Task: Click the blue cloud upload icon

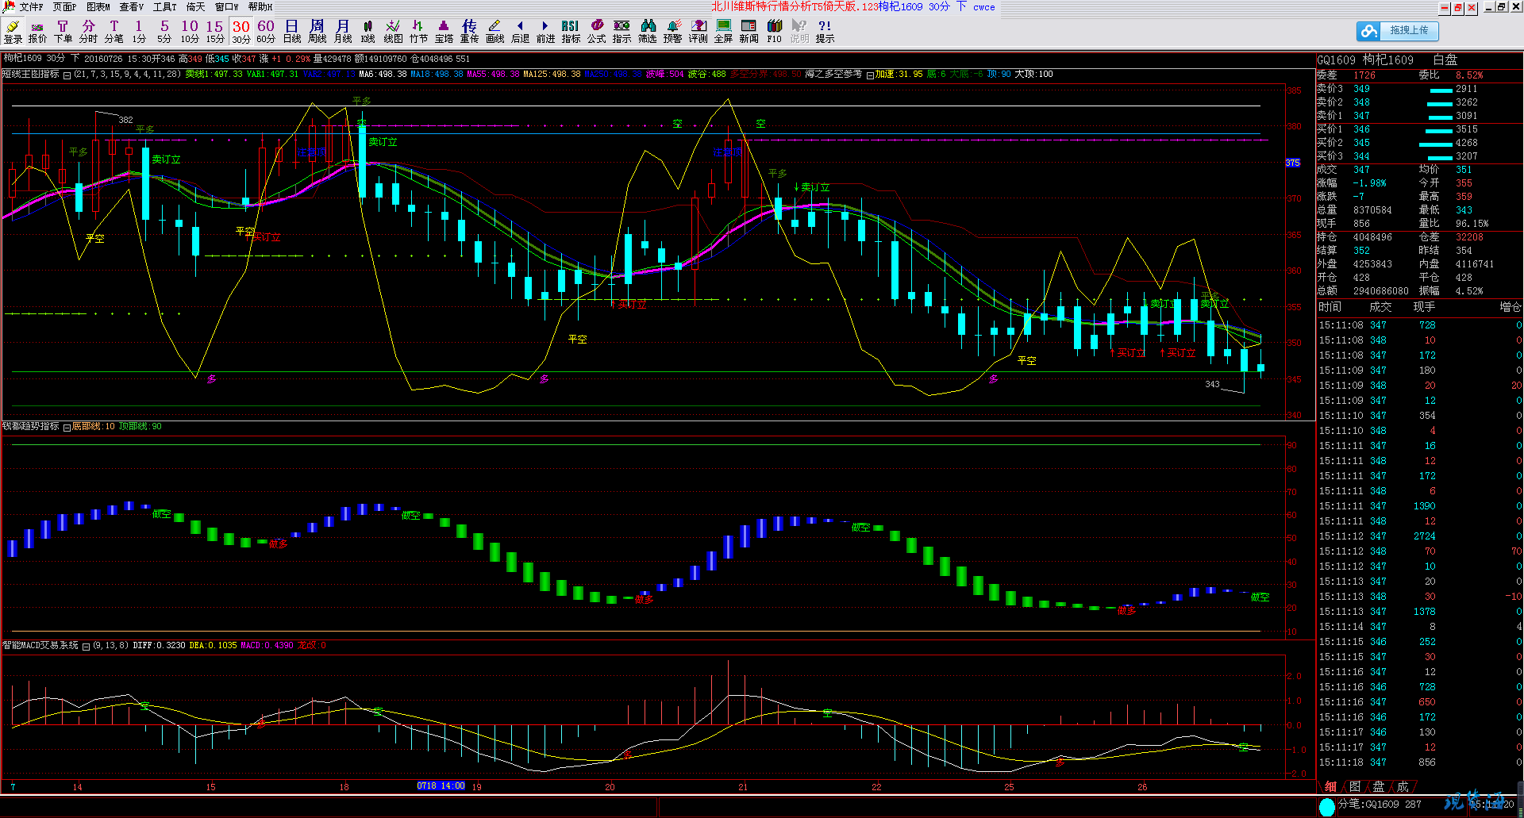Action: (x=1368, y=31)
